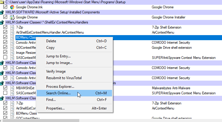Open Process Explorer... from context menu

74,87
